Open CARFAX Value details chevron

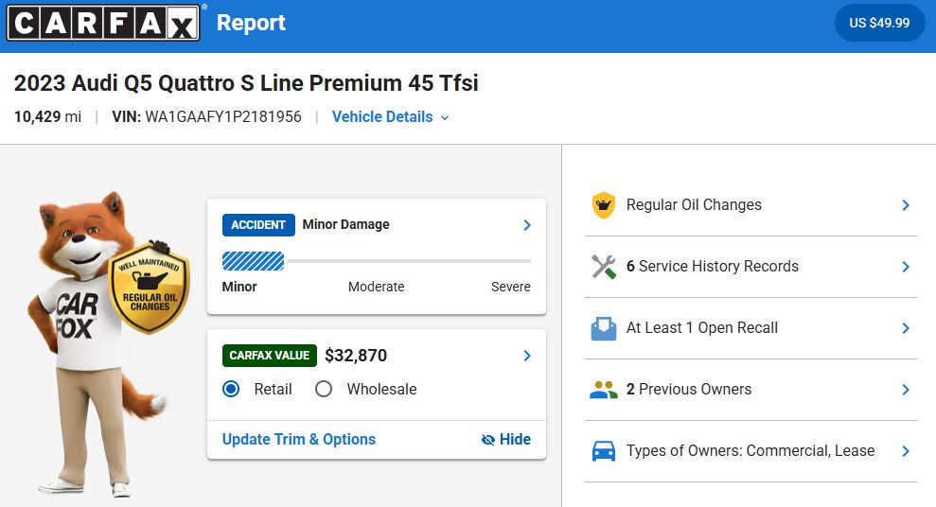[x=527, y=356]
